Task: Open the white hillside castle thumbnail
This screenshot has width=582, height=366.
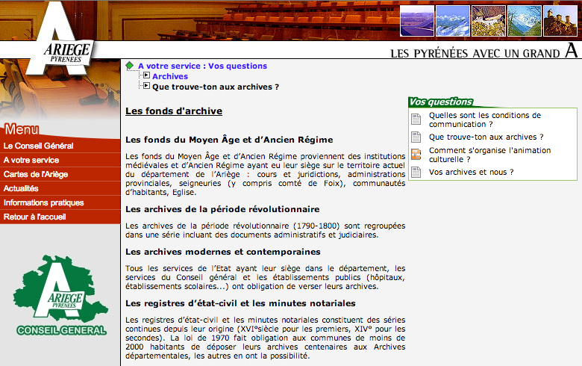Action: 489,21
